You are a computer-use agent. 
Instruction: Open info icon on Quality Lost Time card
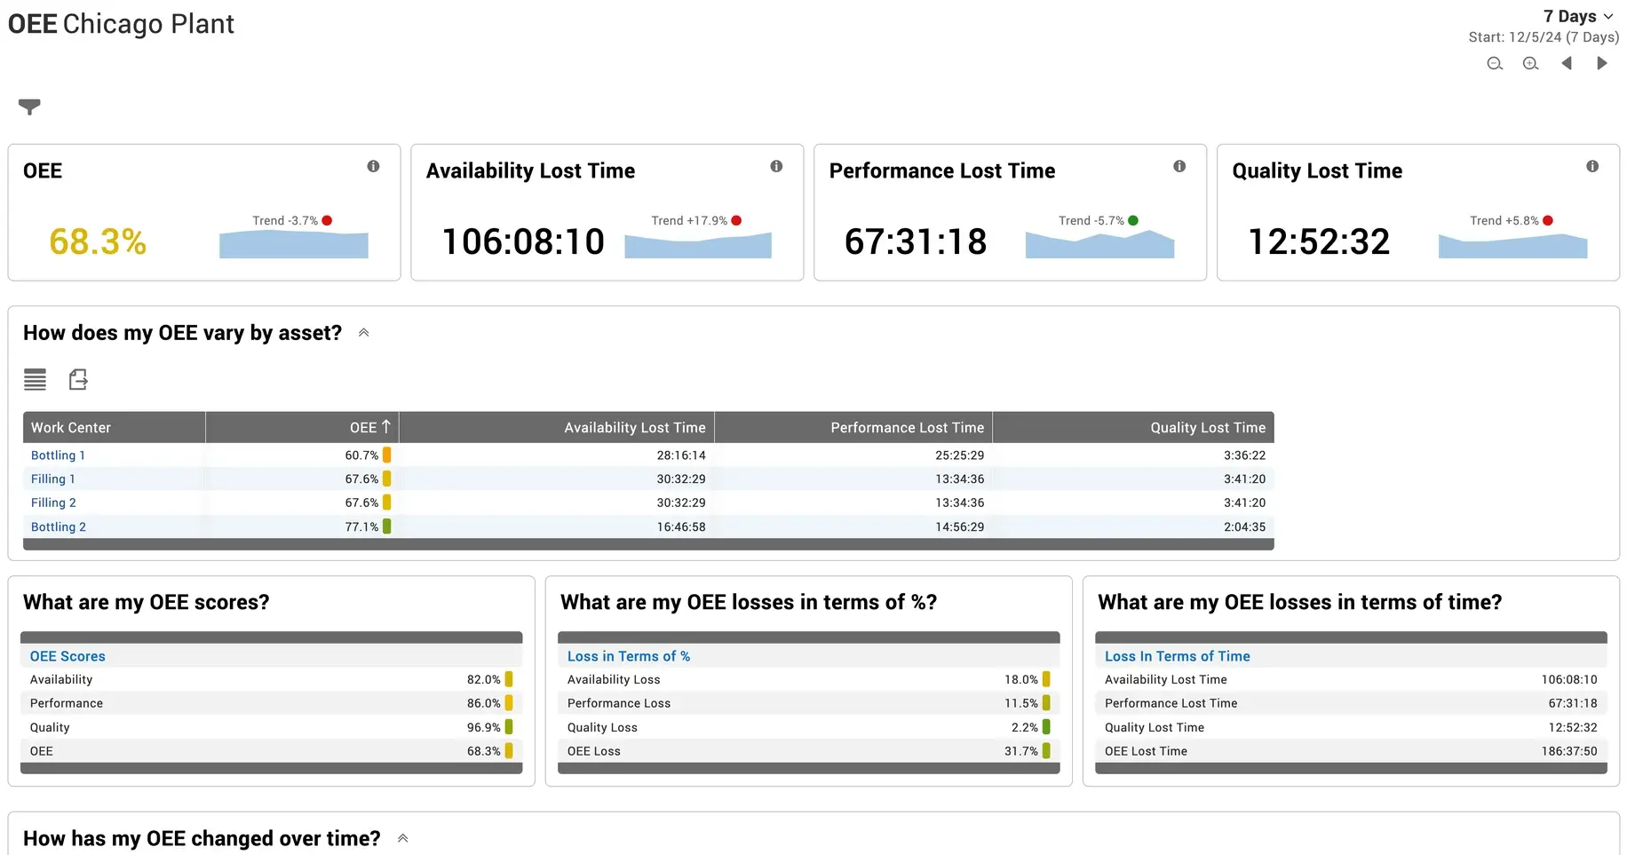coord(1592,166)
